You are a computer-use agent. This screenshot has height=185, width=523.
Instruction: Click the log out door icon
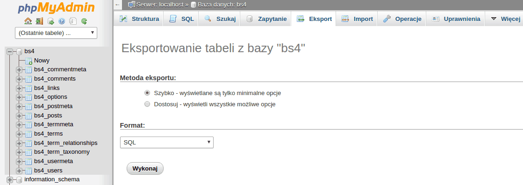(39, 21)
